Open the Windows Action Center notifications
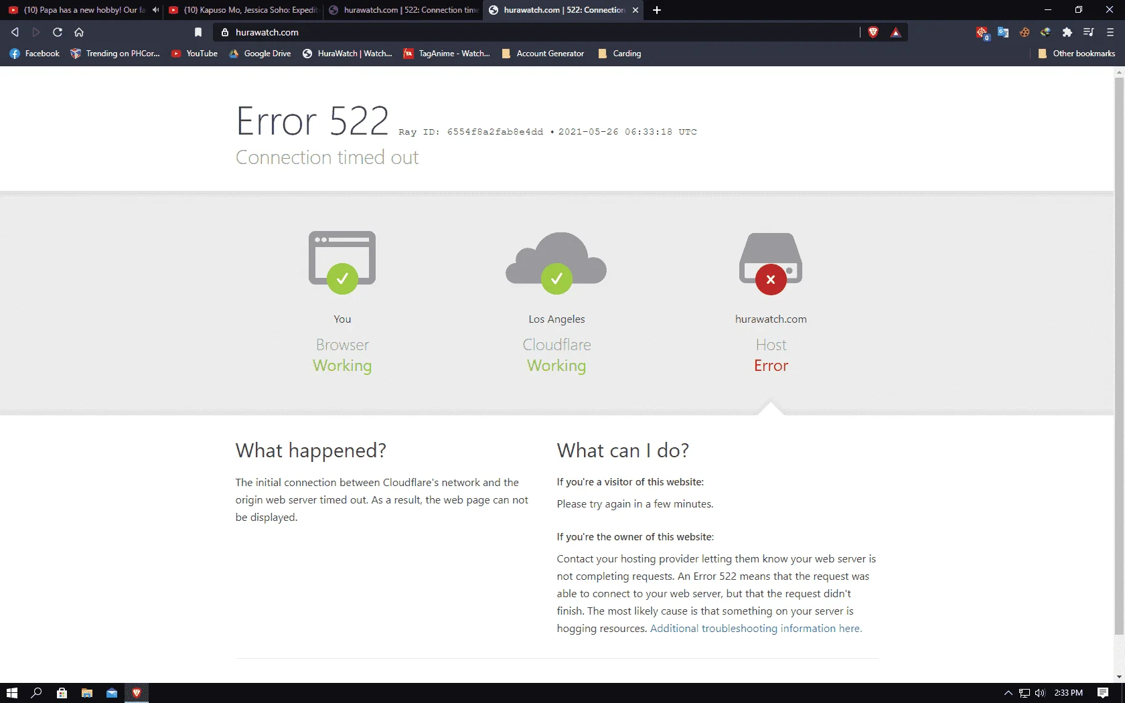Image resolution: width=1125 pixels, height=703 pixels. click(x=1103, y=693)
